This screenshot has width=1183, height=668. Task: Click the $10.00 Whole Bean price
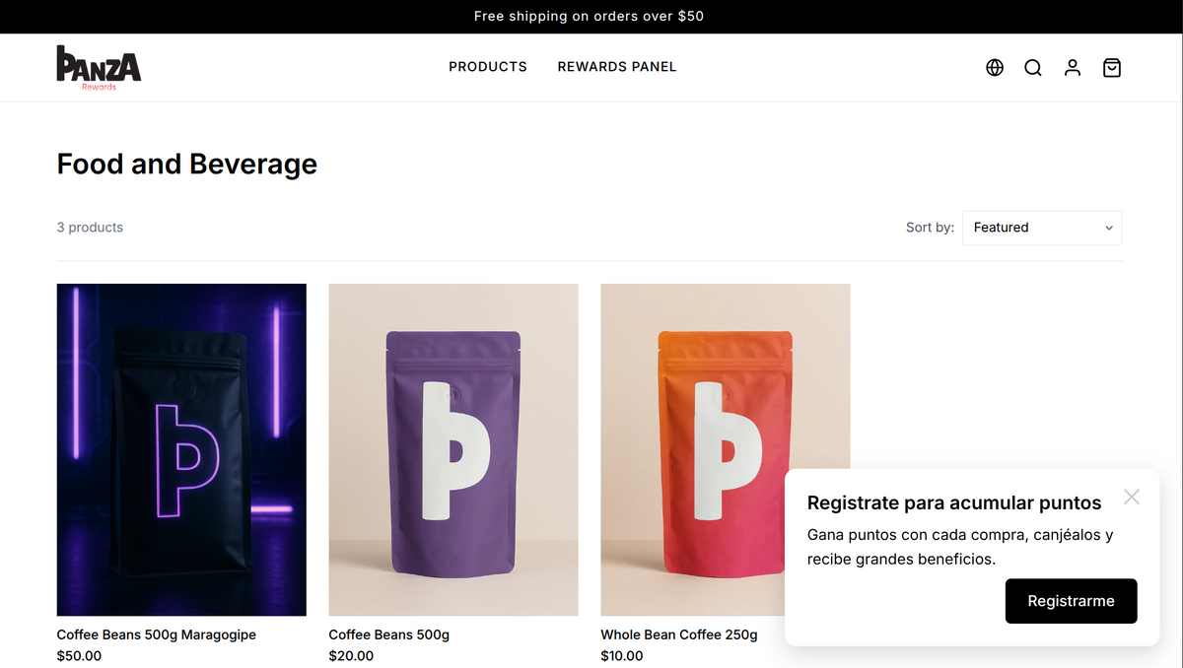(x=622, y=656)
